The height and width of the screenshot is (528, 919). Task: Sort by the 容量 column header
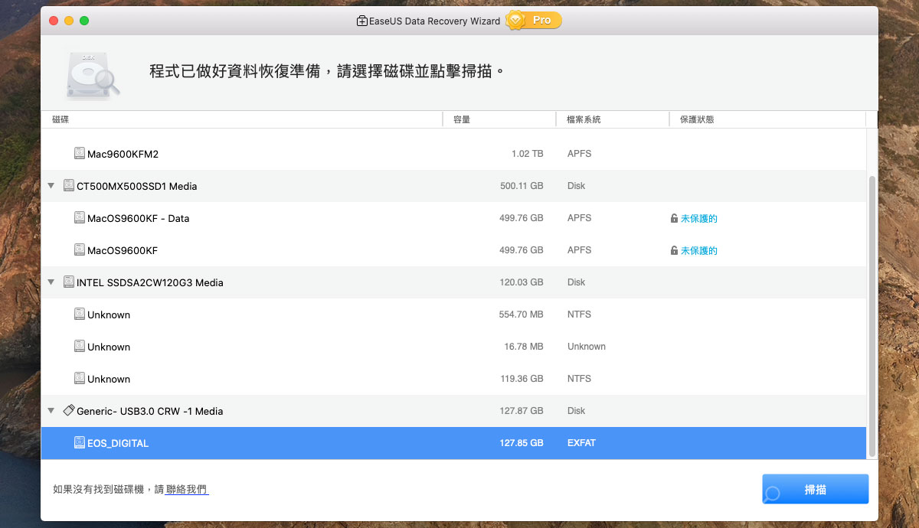499,119
